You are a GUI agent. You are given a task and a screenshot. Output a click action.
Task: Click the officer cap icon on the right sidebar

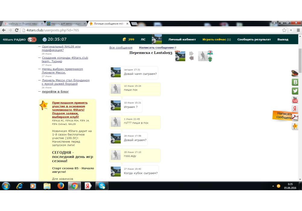click(x=295, y=74)
